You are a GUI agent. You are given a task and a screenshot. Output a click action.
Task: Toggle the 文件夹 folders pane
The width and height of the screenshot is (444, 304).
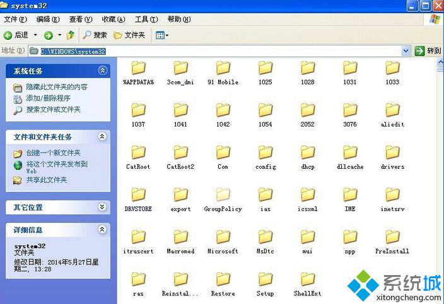[129, 35]
